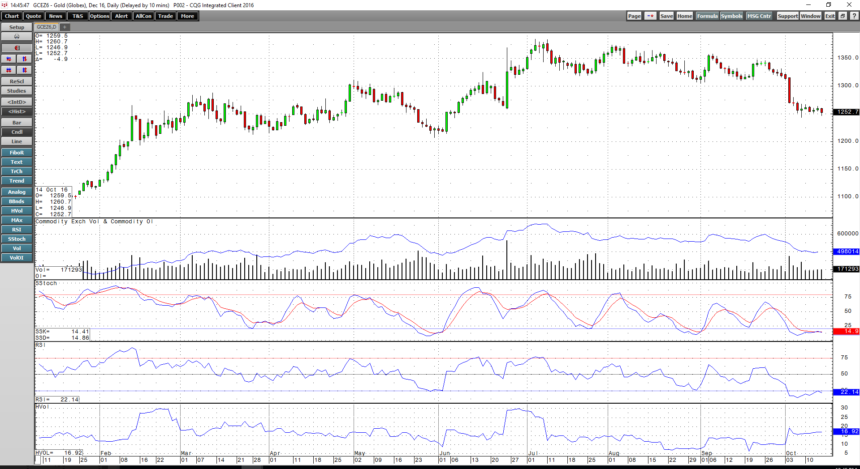Click the red magnet icon button
The width and height of the screenshot is (860, 469).
[17, 48]
